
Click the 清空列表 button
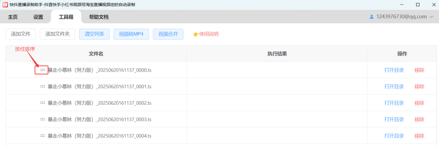(94, 34)
